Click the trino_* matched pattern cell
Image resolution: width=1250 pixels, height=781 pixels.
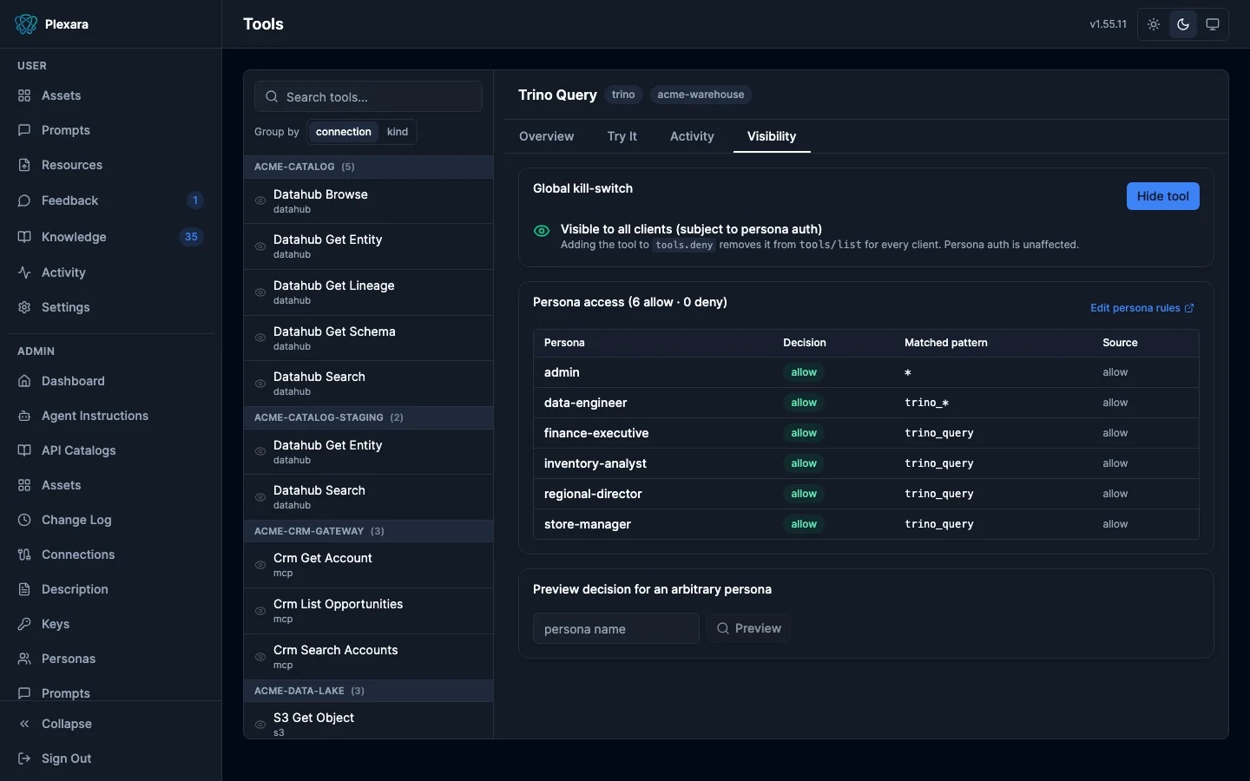point(926,403)
